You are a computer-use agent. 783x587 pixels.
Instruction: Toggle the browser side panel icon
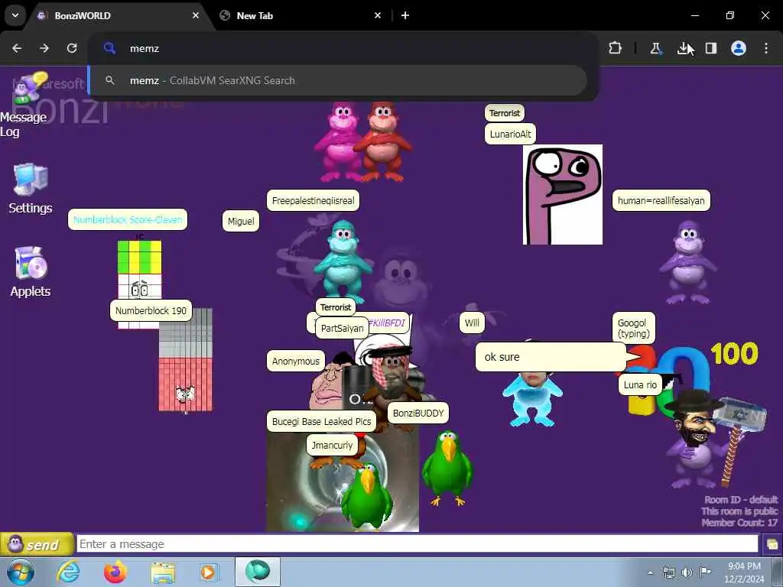click(710, 48)
